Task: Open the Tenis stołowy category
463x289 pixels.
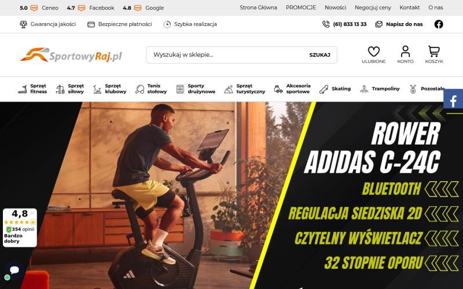Action: point(151,89)
